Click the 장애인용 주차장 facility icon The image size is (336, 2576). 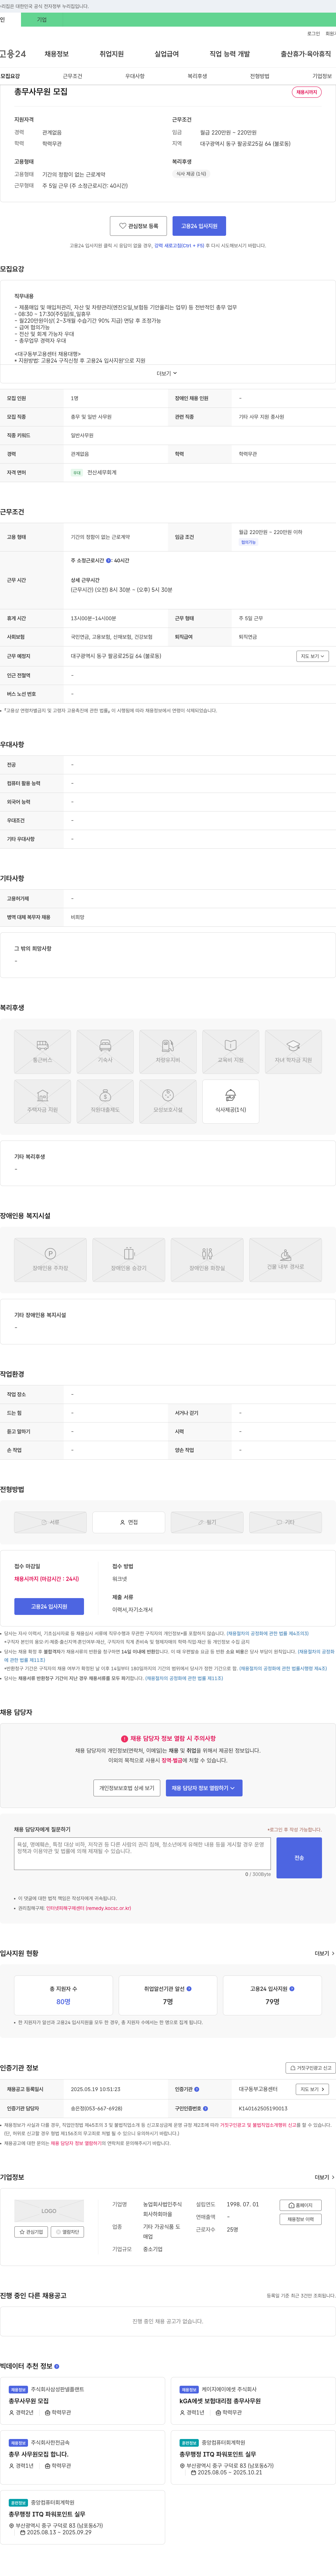pos(50,1260)
